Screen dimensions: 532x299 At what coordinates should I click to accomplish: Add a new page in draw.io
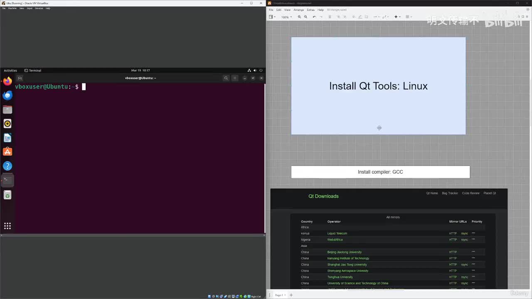pyautogui.click(x=291, y=295)
